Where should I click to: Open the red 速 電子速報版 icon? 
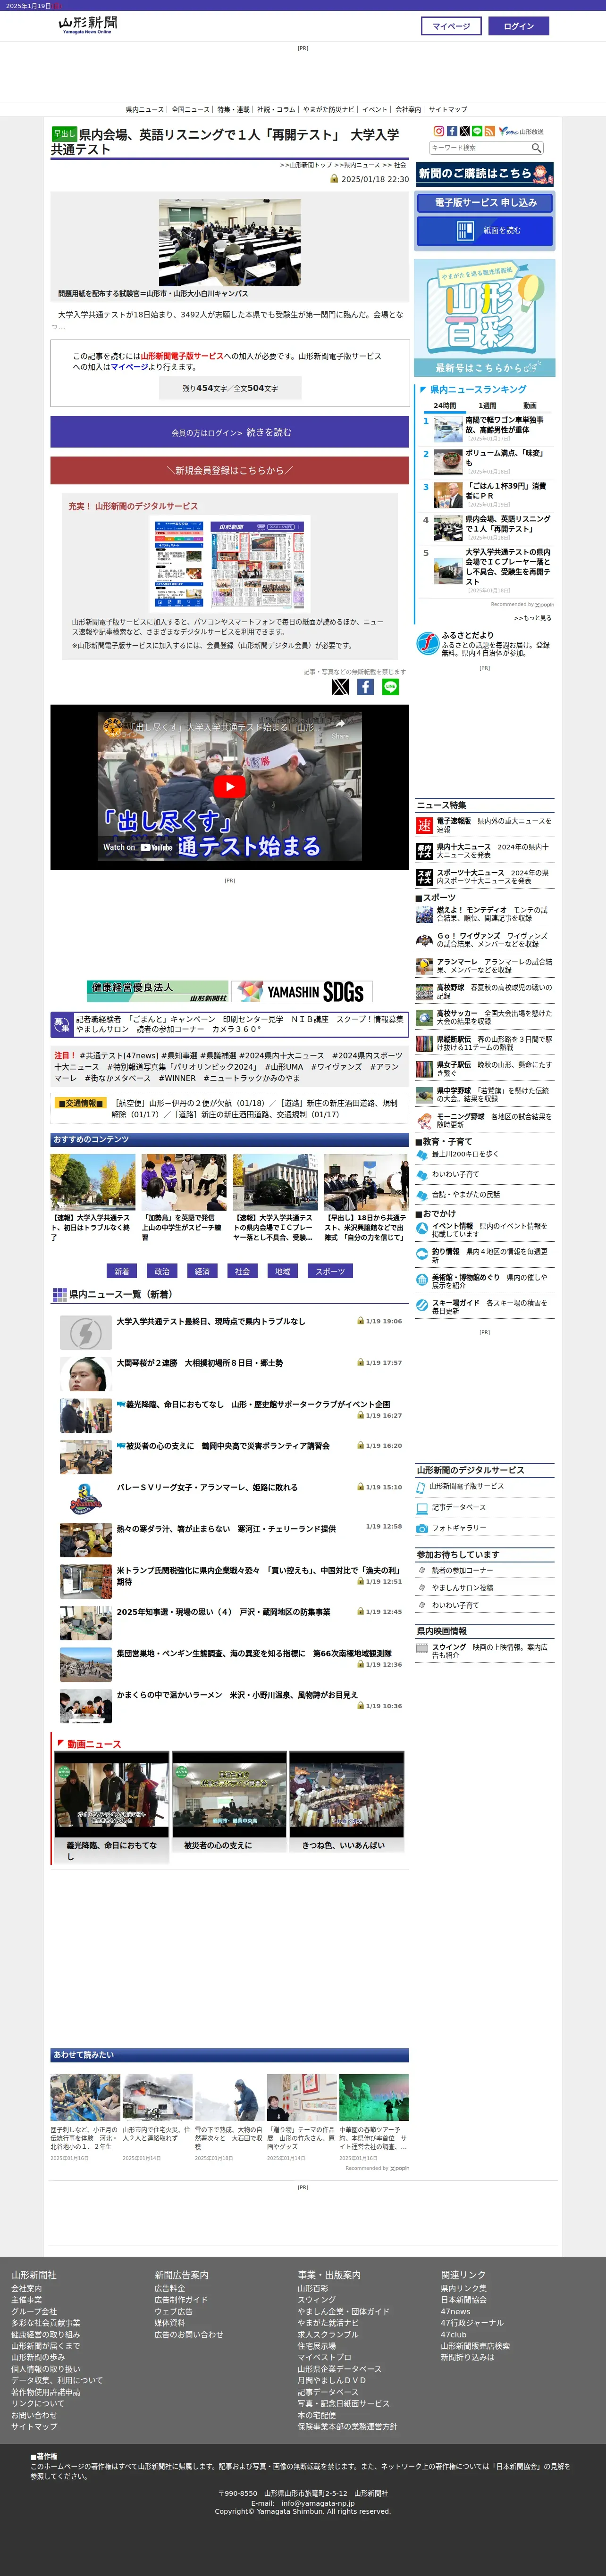pos(424,825)
